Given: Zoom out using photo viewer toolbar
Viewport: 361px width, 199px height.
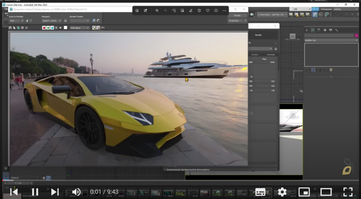Looking at the screenshot, I should tap(166, 11).
